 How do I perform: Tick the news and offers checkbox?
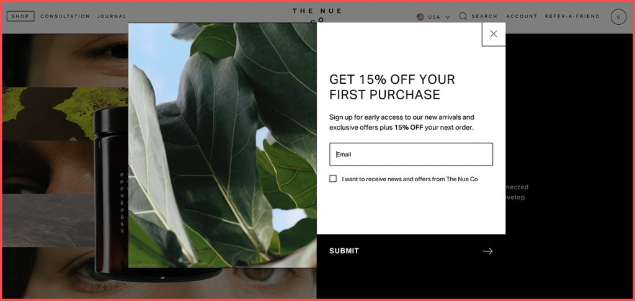tap(333, 179)
